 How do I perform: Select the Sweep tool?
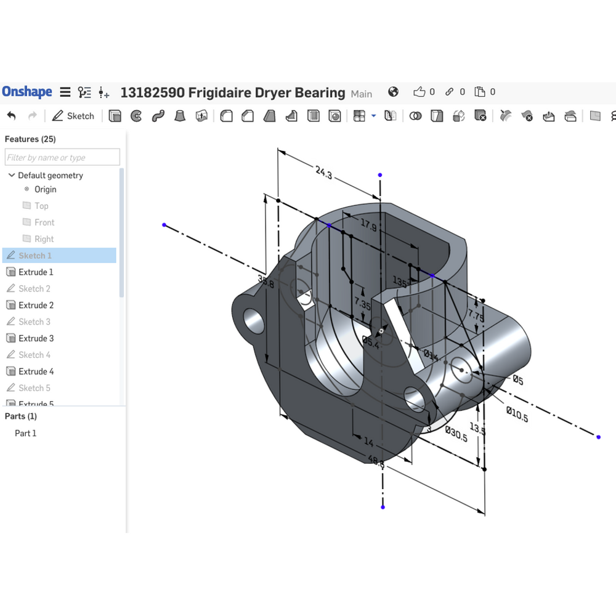coord(158,116)
